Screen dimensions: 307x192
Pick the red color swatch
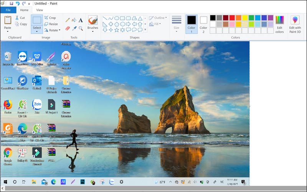pyautogui.click(x=232, y=18)
